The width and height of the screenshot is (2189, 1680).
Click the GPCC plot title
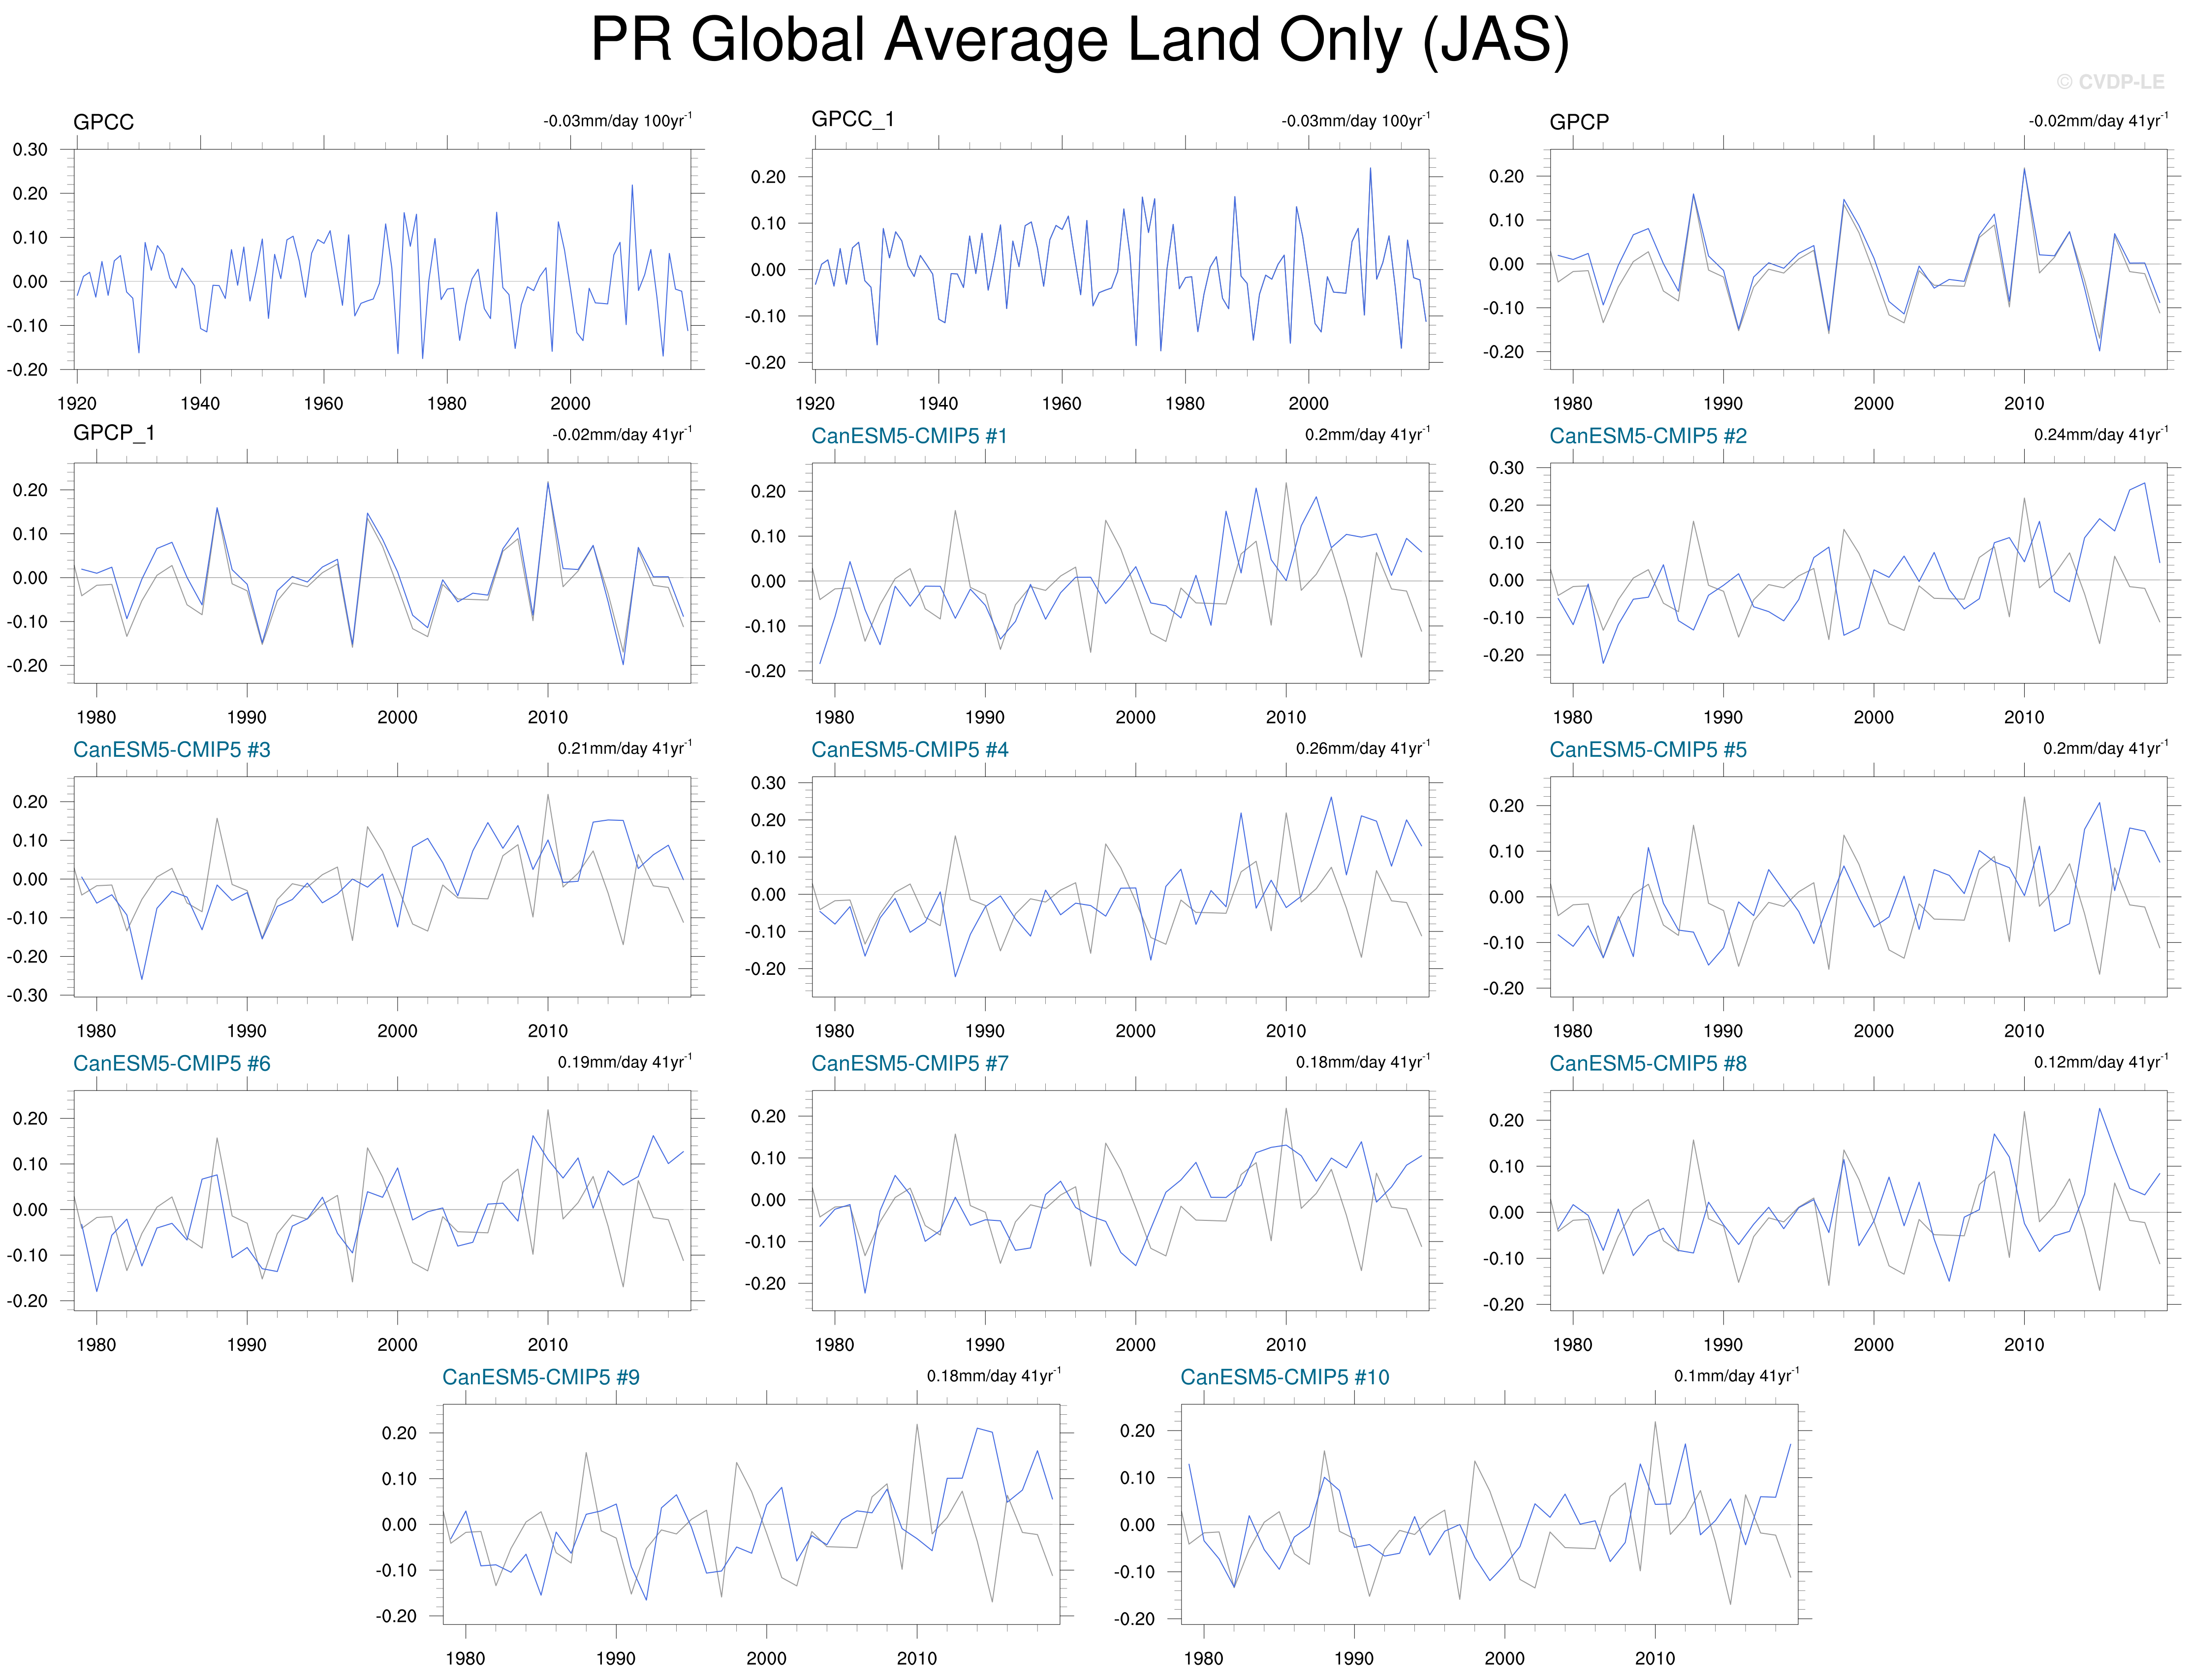(103, 122)
